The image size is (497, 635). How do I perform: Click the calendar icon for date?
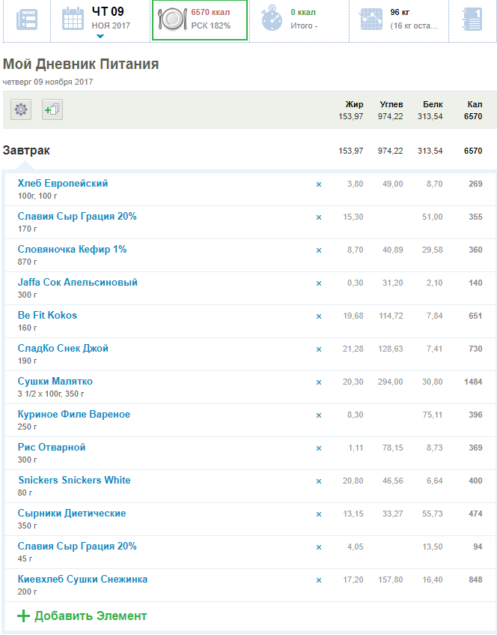click(73, 19)
